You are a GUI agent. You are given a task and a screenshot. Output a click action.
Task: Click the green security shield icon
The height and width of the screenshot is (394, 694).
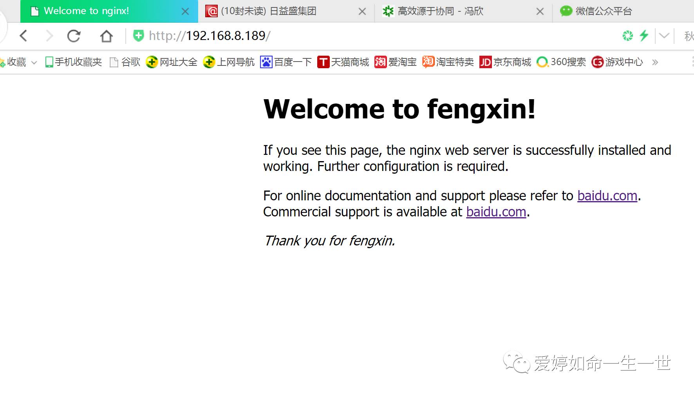(x=138, y=36)
